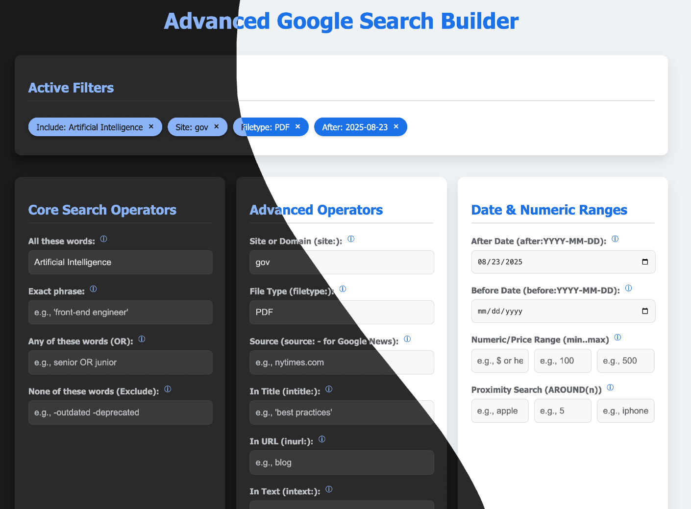Viewport: 691px width, 509px height.
Task: Focus the proximity first word input 'e.g., apple'
Action: click(500, 411)
